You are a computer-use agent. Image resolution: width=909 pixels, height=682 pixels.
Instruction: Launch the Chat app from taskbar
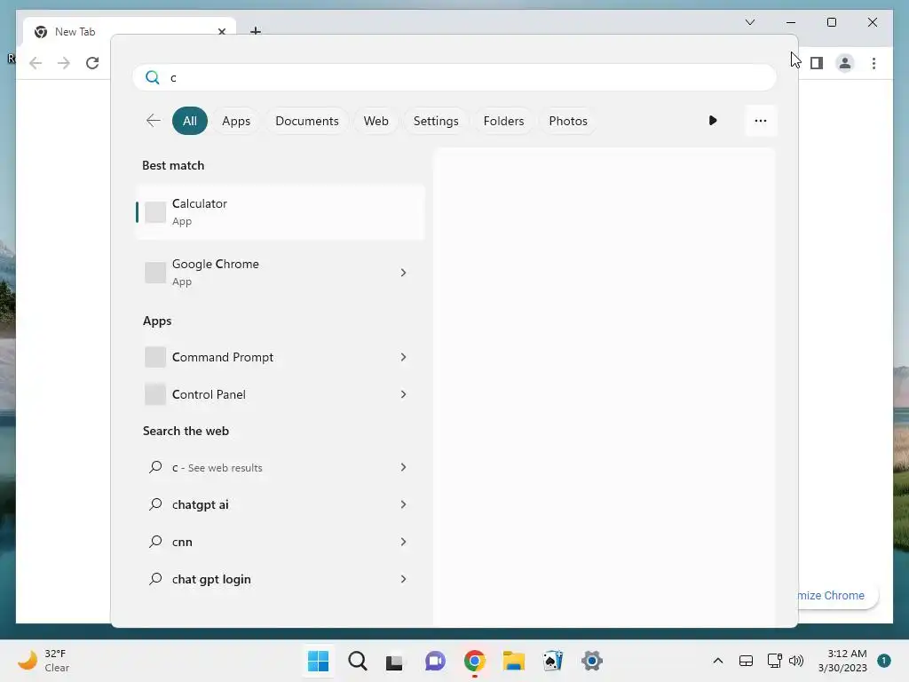[x=435, y=661]
